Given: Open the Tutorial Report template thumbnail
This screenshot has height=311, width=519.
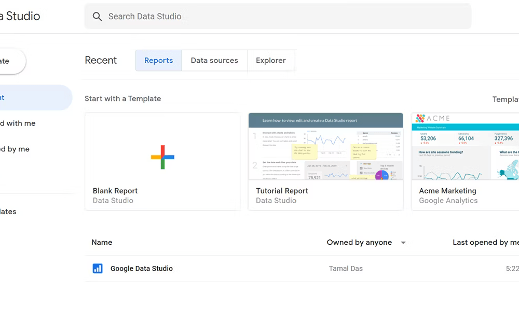Looking at the screenshot, I should tap(326, 146).
